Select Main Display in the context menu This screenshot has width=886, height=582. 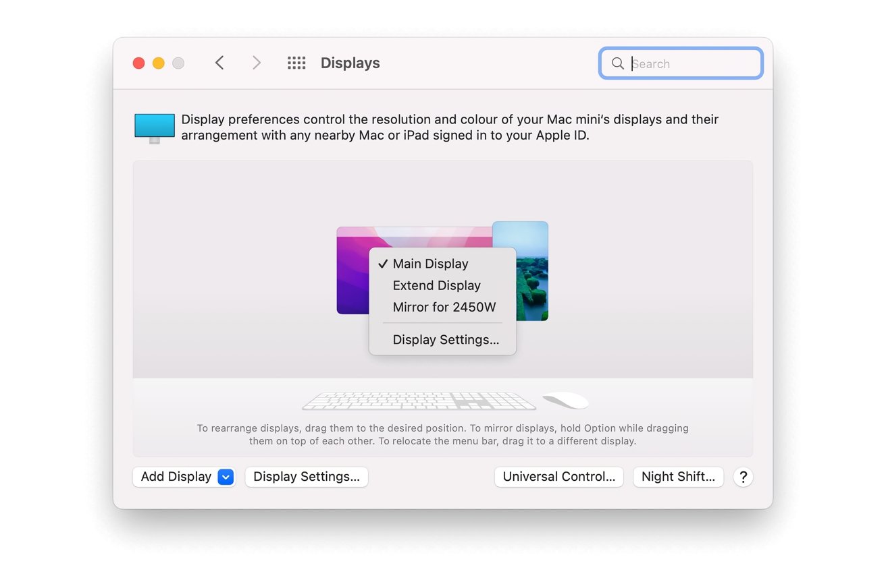click(430, 264)
